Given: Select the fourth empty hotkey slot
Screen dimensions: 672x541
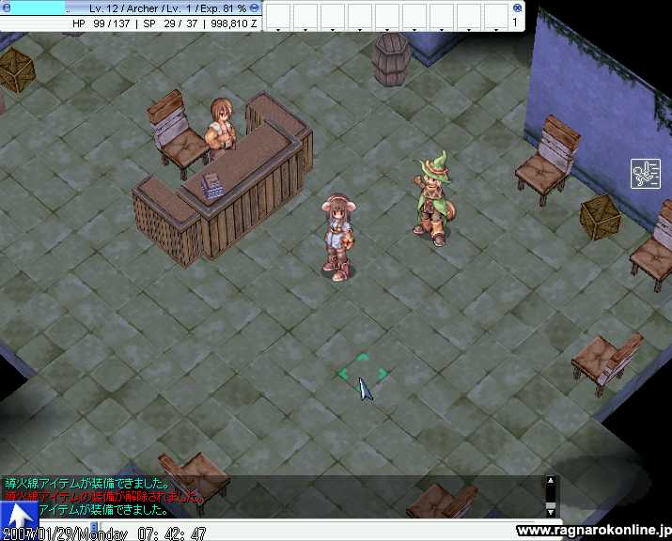Looking at the screenshot, I should 360,17.
